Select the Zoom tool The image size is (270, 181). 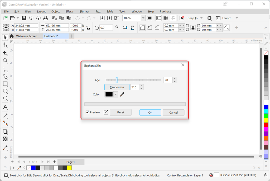coord(5,61)
